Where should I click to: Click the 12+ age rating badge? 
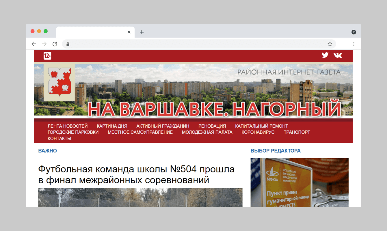[47, 55]
